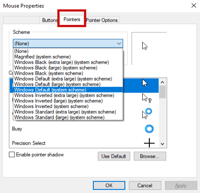Choose the first (None) list entry
The image size is (200, 193).
[68, 51]
